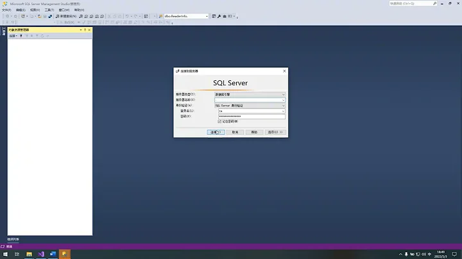Click the navigate forward arrow icon
This screenshot has width=462, height=259.
coord(15,16)
